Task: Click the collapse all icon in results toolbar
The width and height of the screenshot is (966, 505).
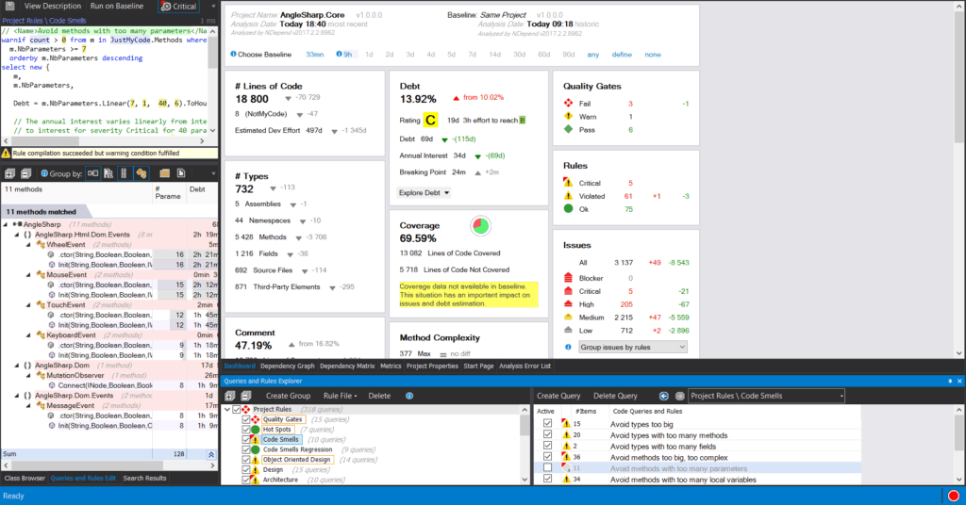Action: tap(26, 173)
